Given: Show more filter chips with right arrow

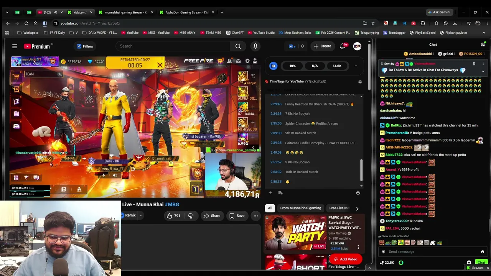Looking at the screenshot, I should click(x=357, y=209).
